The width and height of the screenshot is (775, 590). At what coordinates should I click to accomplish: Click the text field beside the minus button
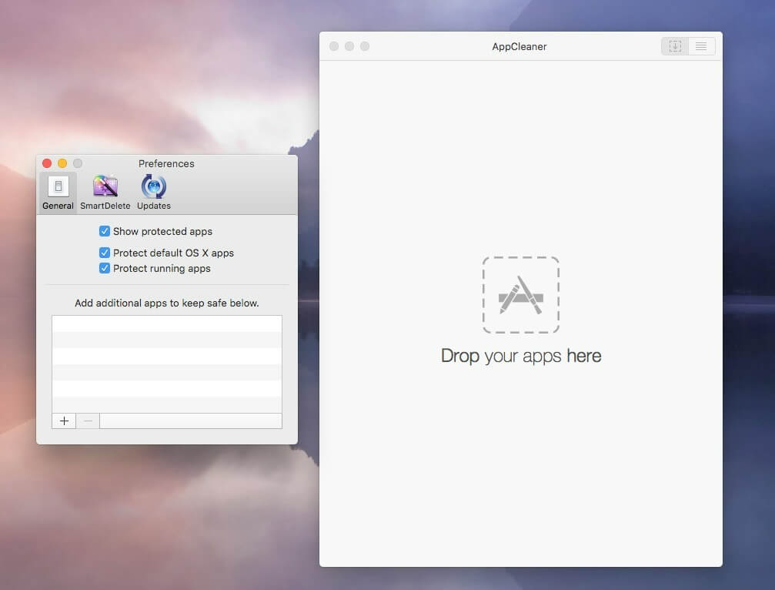point(190,421)
